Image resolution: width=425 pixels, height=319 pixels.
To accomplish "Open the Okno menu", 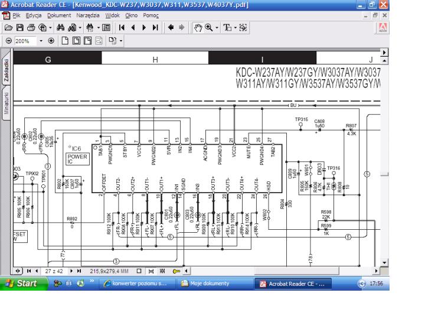I will click(131, 15).
